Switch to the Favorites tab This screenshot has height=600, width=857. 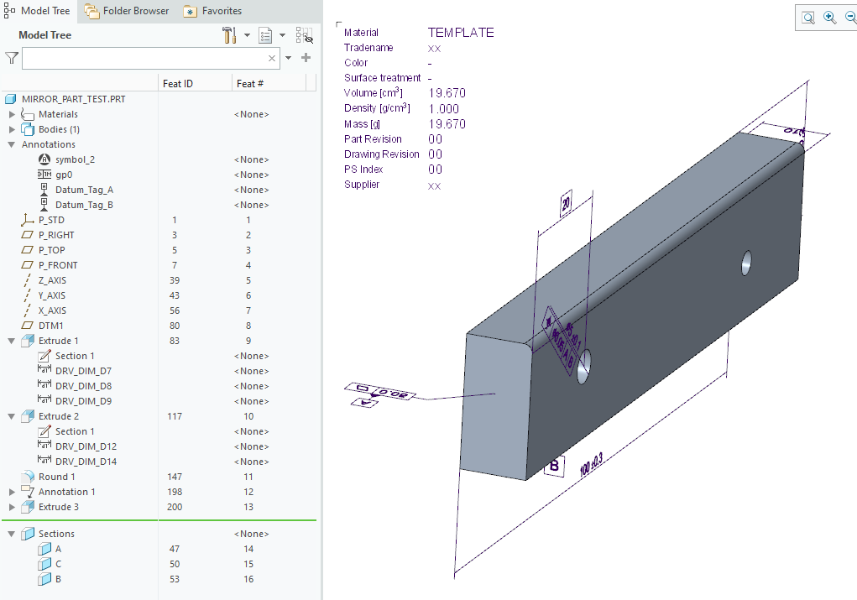(213, 11)
